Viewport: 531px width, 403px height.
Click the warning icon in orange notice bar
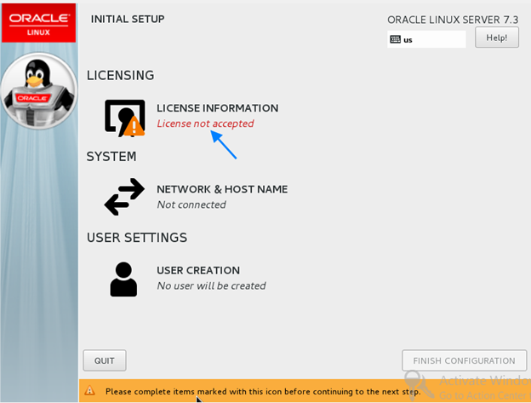pos(89,390)
